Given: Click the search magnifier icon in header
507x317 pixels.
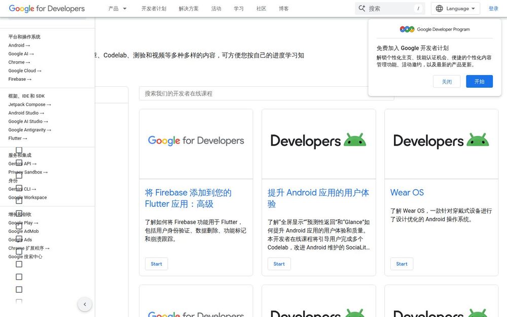Looking at the screenshot, I should click(361, 9).
